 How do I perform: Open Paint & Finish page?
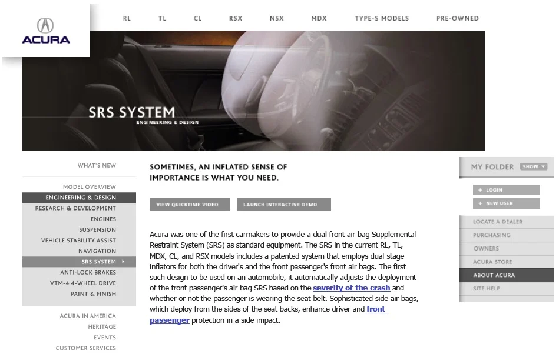click(94, 293)
